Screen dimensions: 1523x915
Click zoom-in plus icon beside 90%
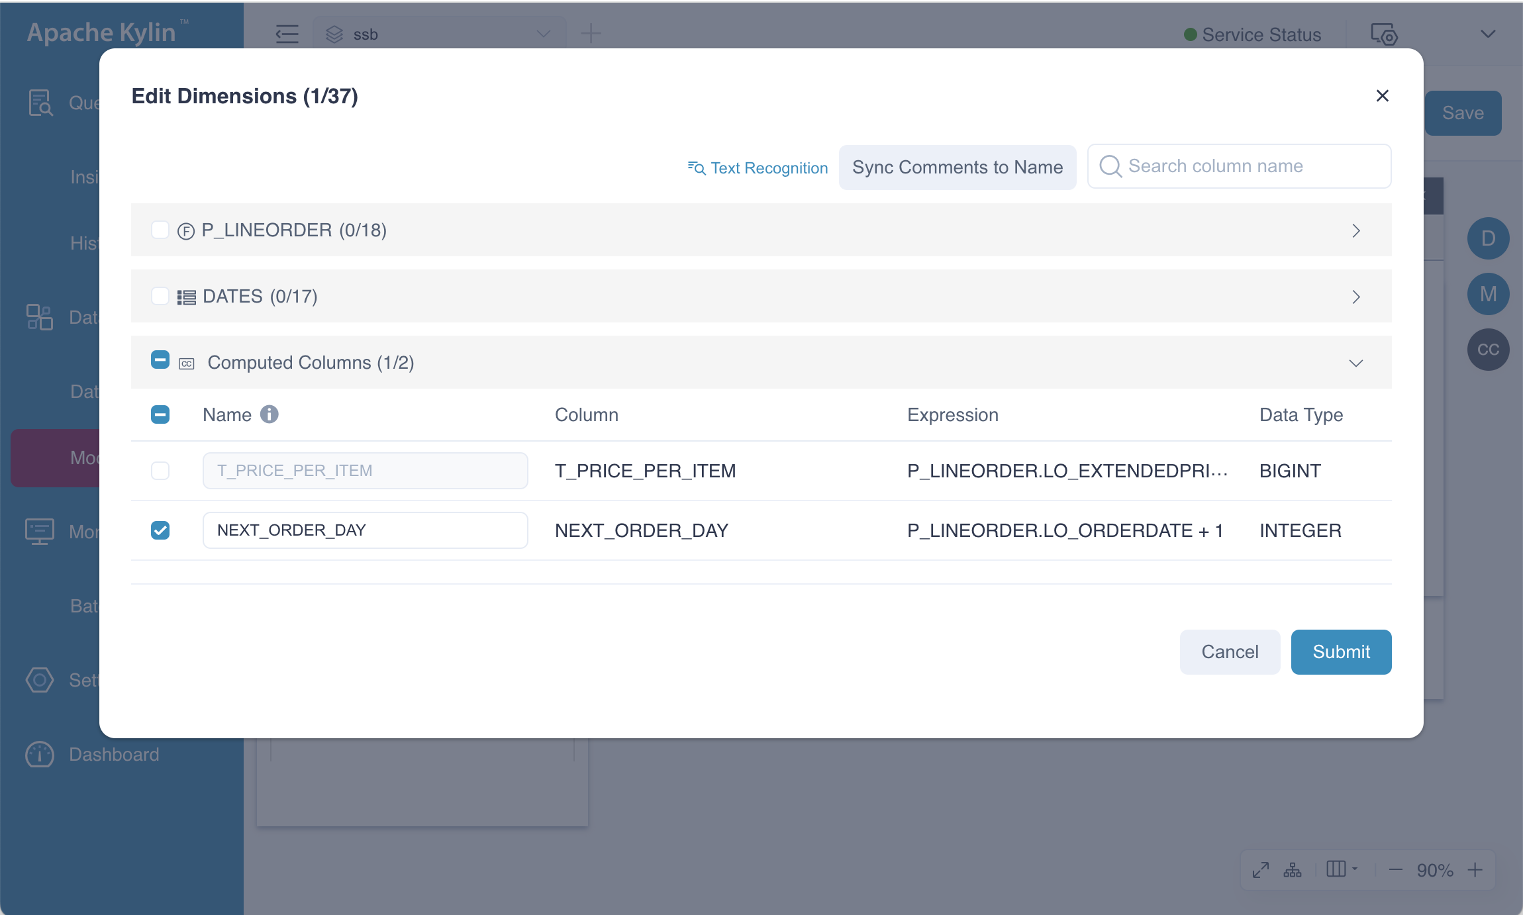(1475, 870)
